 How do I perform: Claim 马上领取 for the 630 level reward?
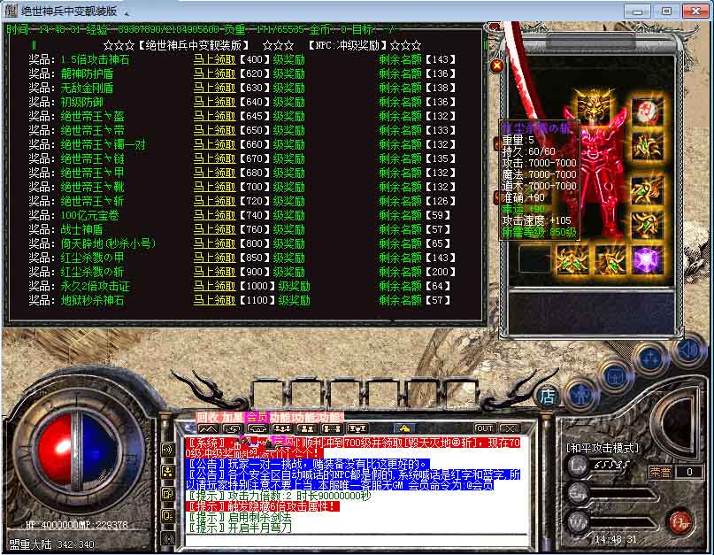[214, 88]
